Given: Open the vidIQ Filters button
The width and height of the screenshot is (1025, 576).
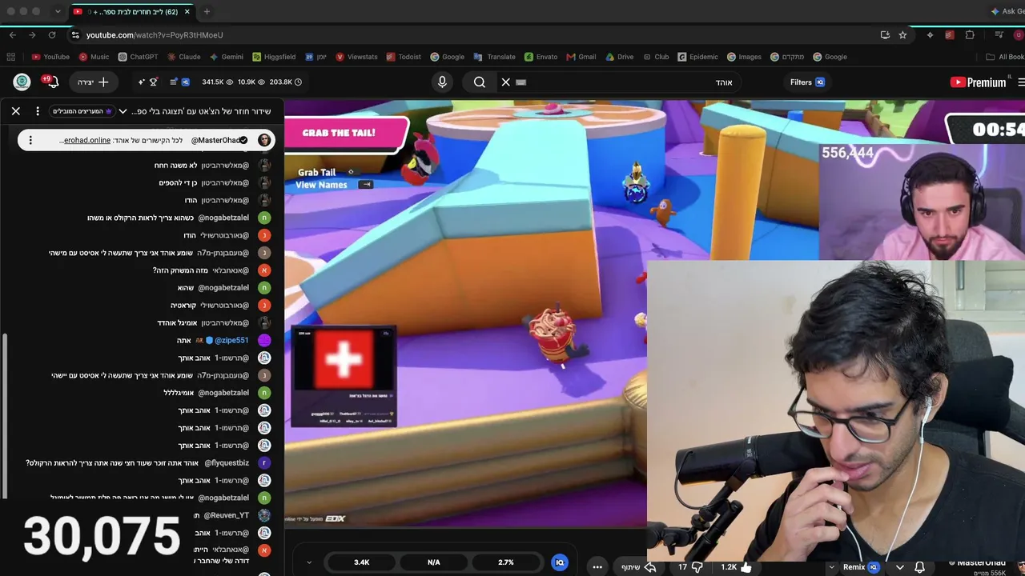Looking at the screenshot, I should click(808, 82).
